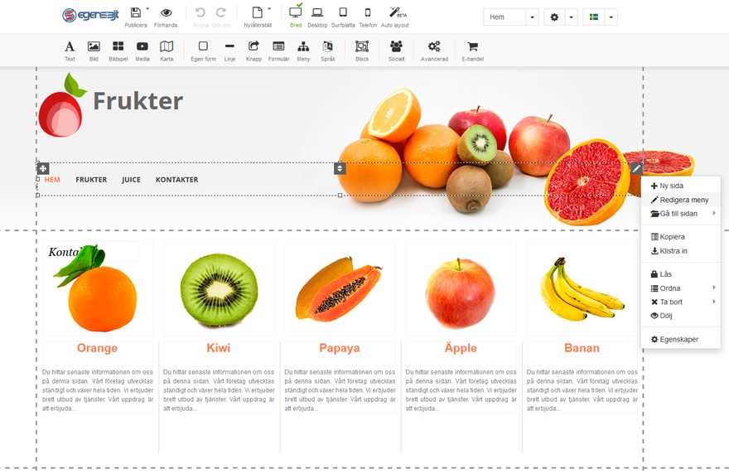Click the red fruit logo image
The width and height of the screenshot is (729, 474).
(62, 104)
